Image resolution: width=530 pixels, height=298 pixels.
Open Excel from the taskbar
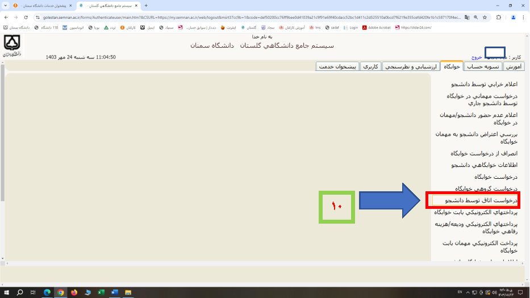(x=101, y=292)
